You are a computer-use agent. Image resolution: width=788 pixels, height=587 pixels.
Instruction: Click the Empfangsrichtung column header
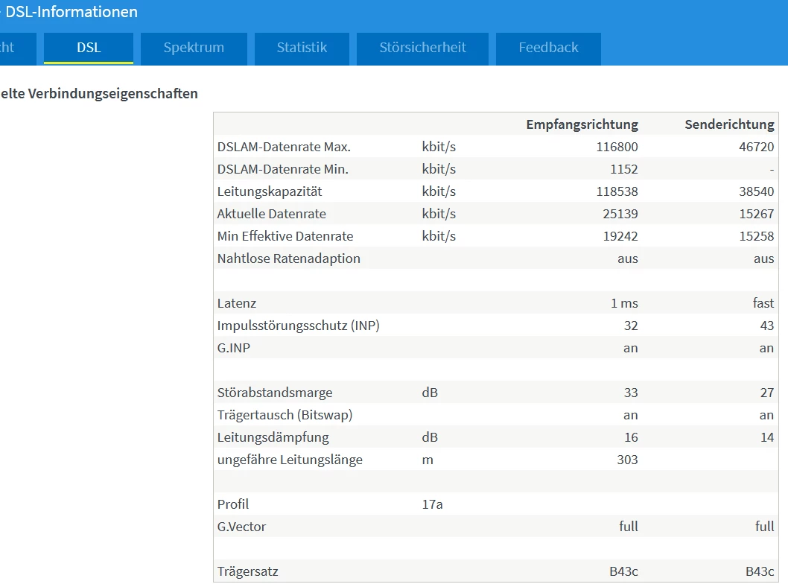tap(582, 124)
